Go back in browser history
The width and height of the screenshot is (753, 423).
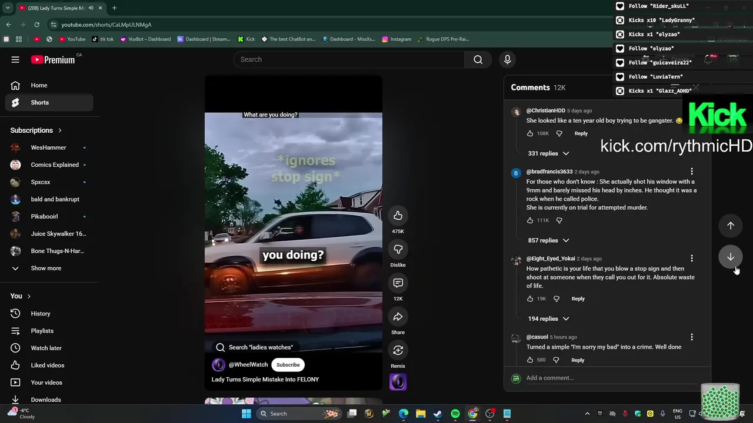coord(8,25)
